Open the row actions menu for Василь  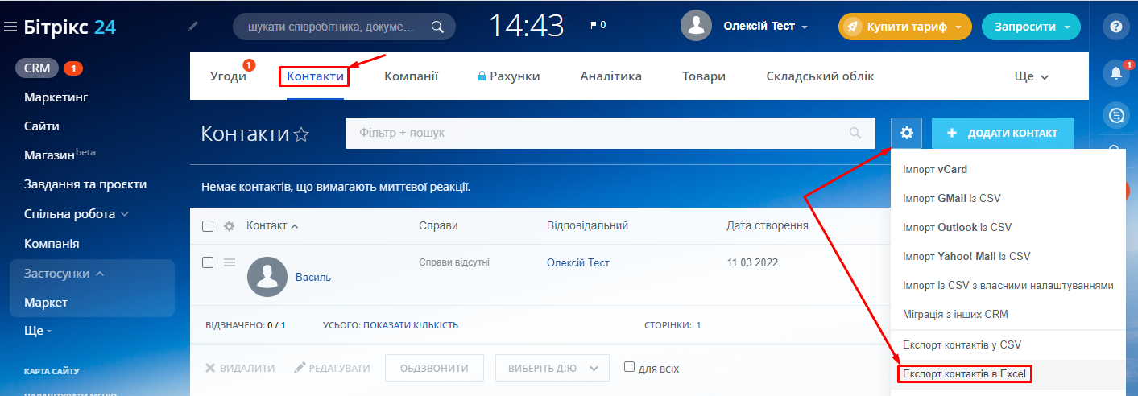coord(229,262)
